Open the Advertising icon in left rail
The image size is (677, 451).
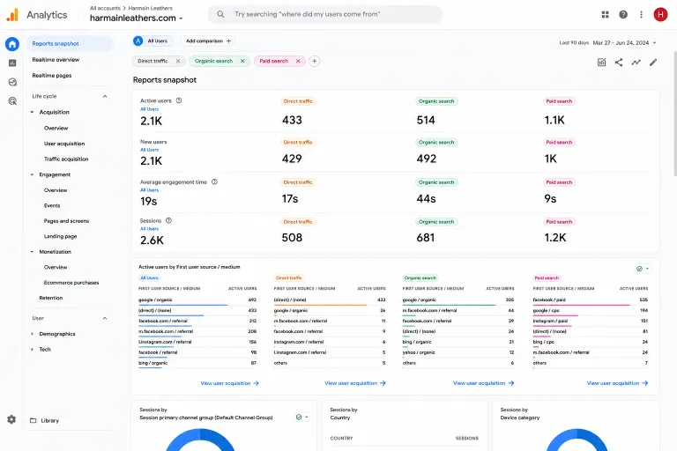(x=12, y=101)
